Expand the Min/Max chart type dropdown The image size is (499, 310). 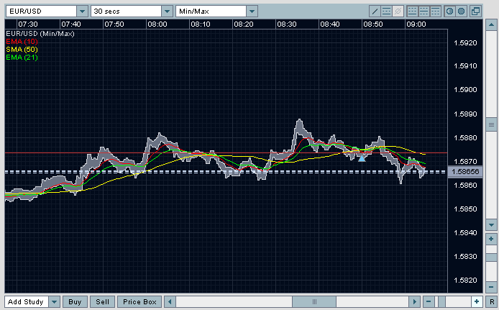click(251, 12)
